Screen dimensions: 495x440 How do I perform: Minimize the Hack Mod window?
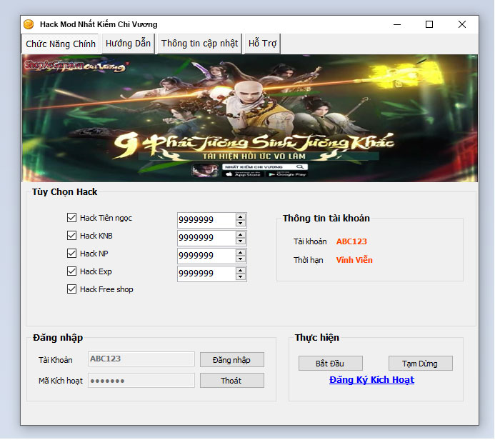click(x=397, y=24)
